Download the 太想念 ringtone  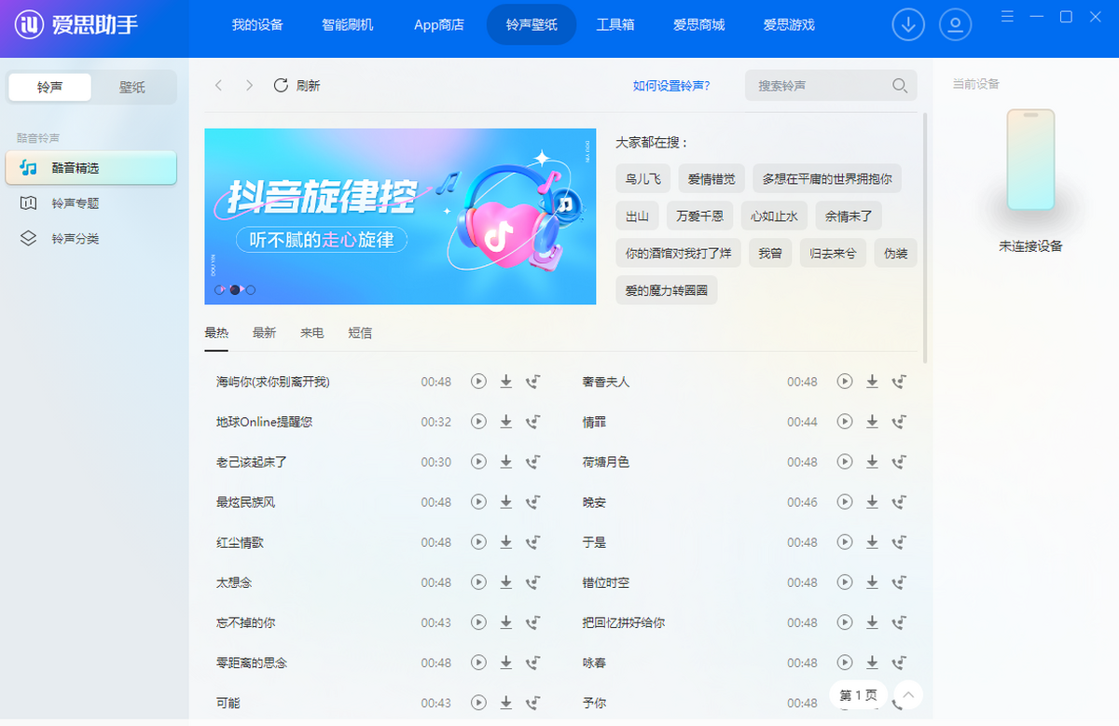tap(506, 582)
